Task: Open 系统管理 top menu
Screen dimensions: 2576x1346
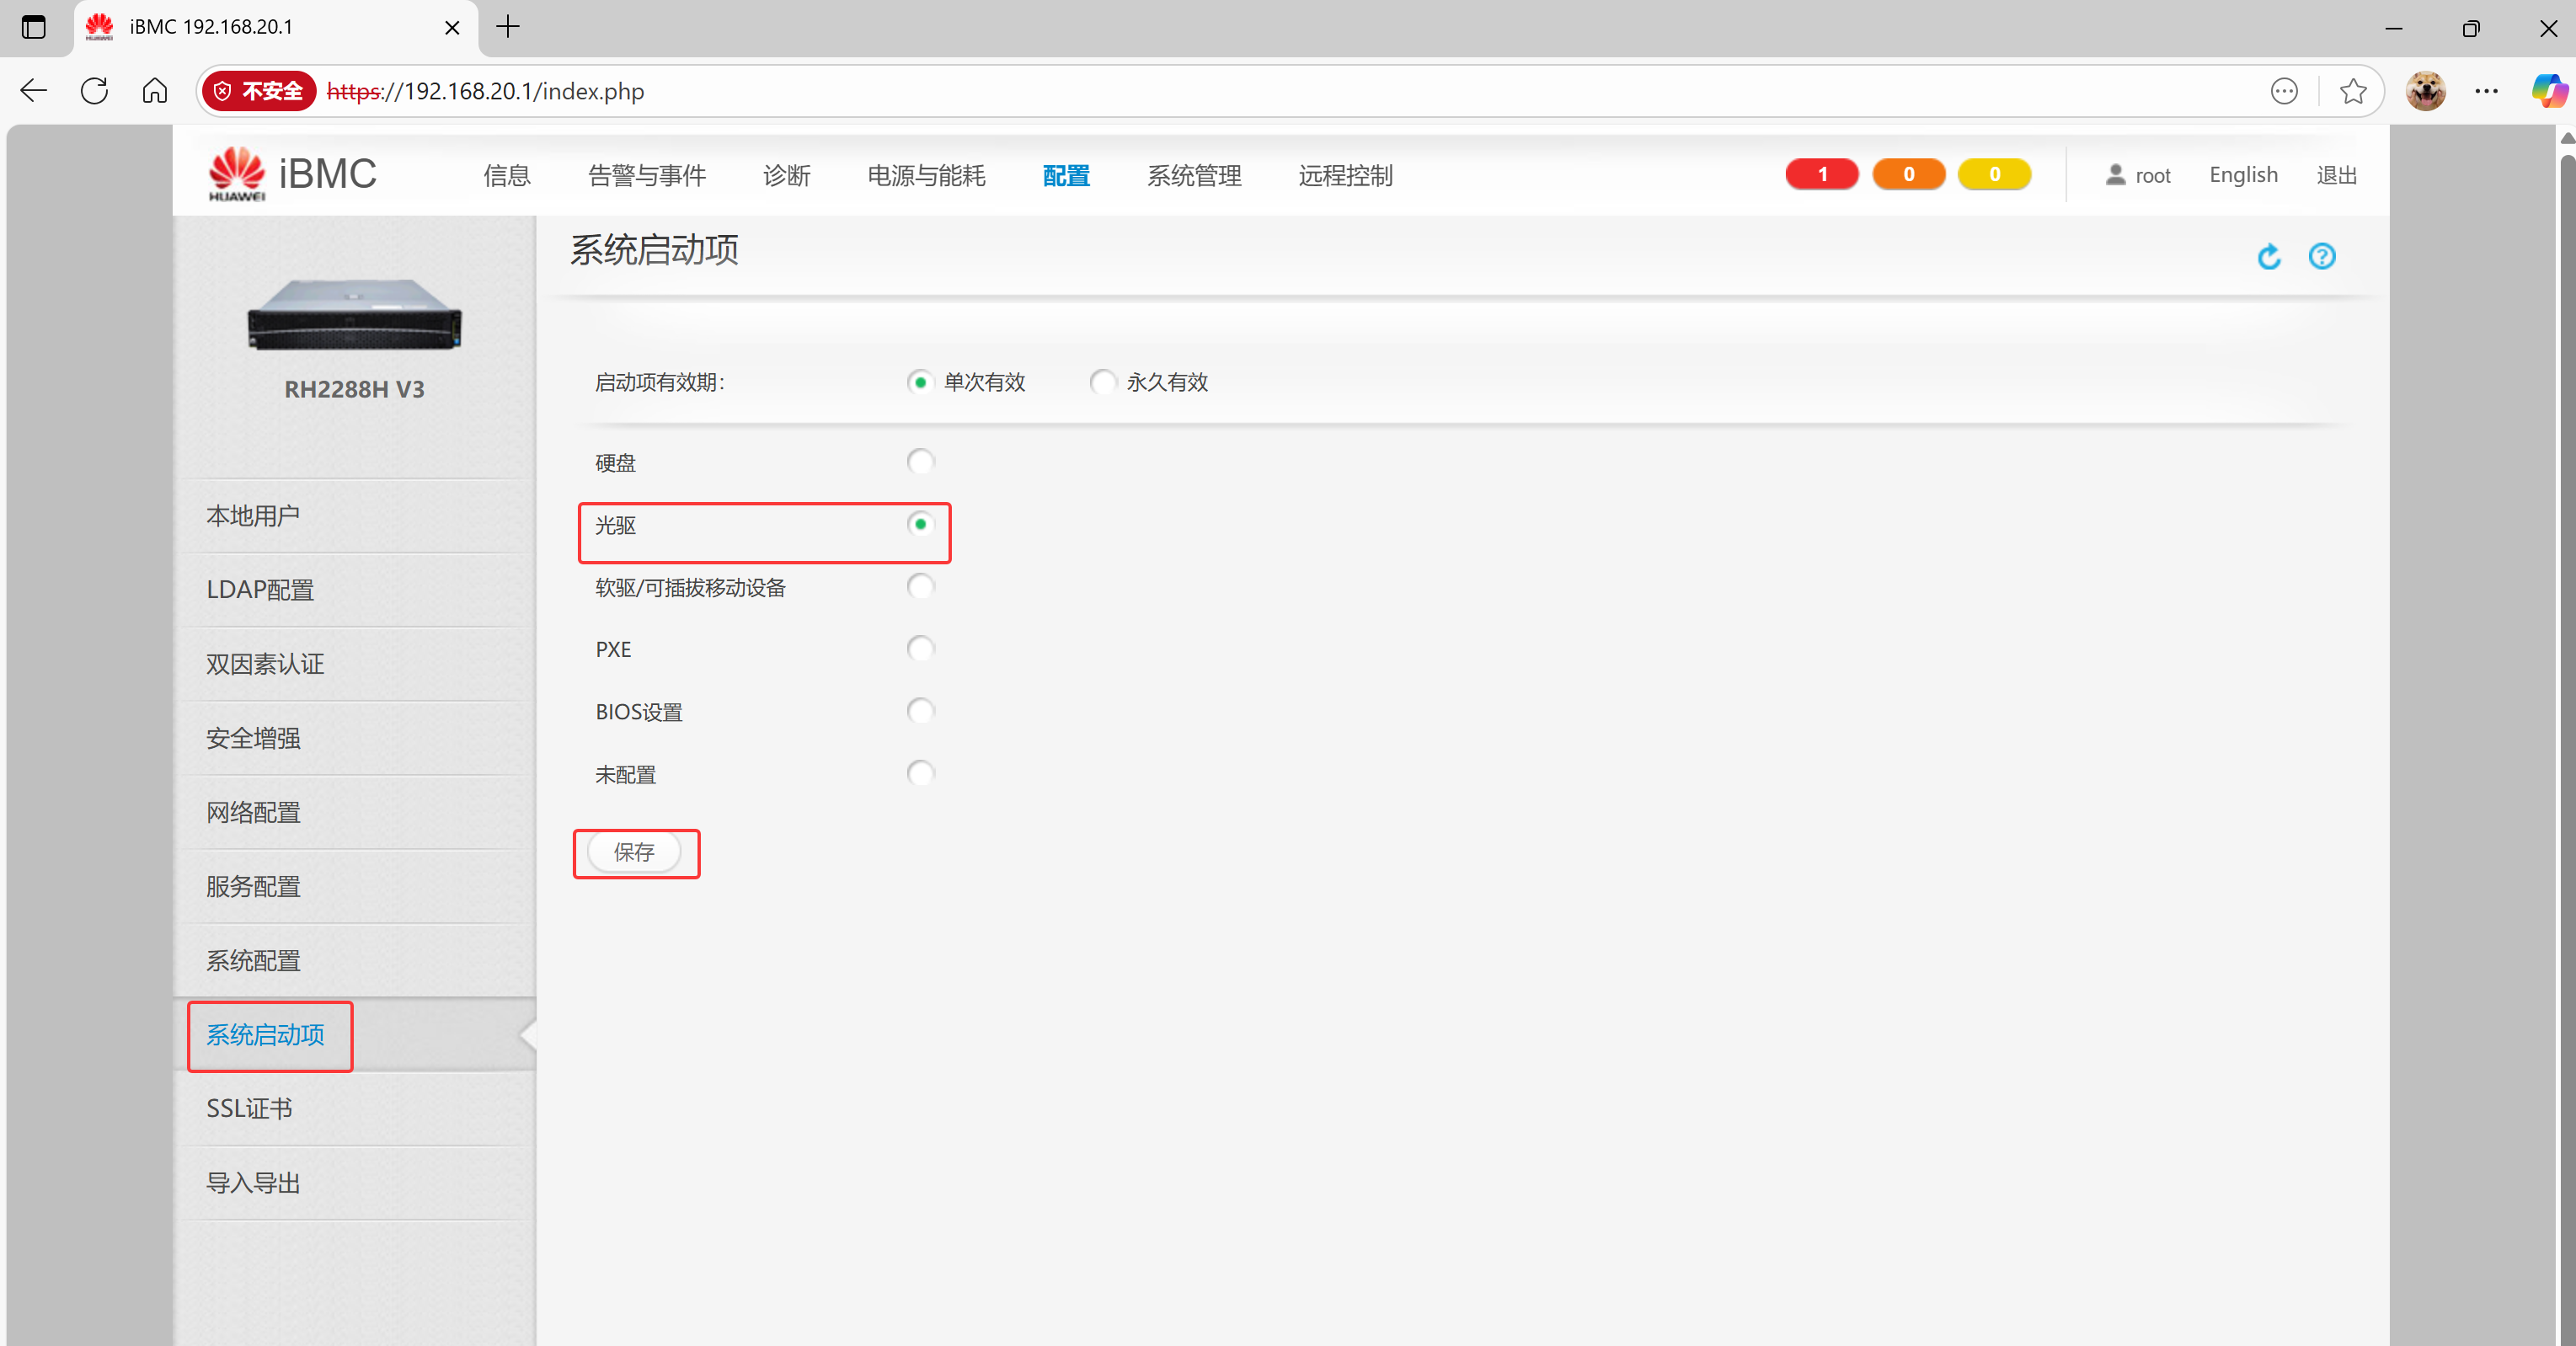Action: click(x=1194, y=176)
